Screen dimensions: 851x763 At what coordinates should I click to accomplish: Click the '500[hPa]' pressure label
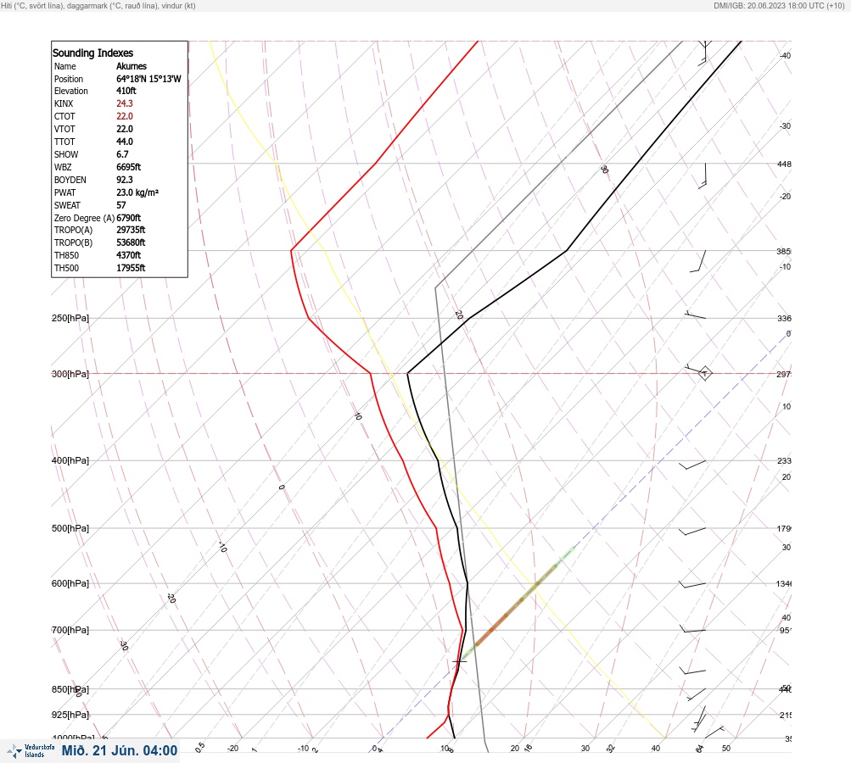click(70, 528)
